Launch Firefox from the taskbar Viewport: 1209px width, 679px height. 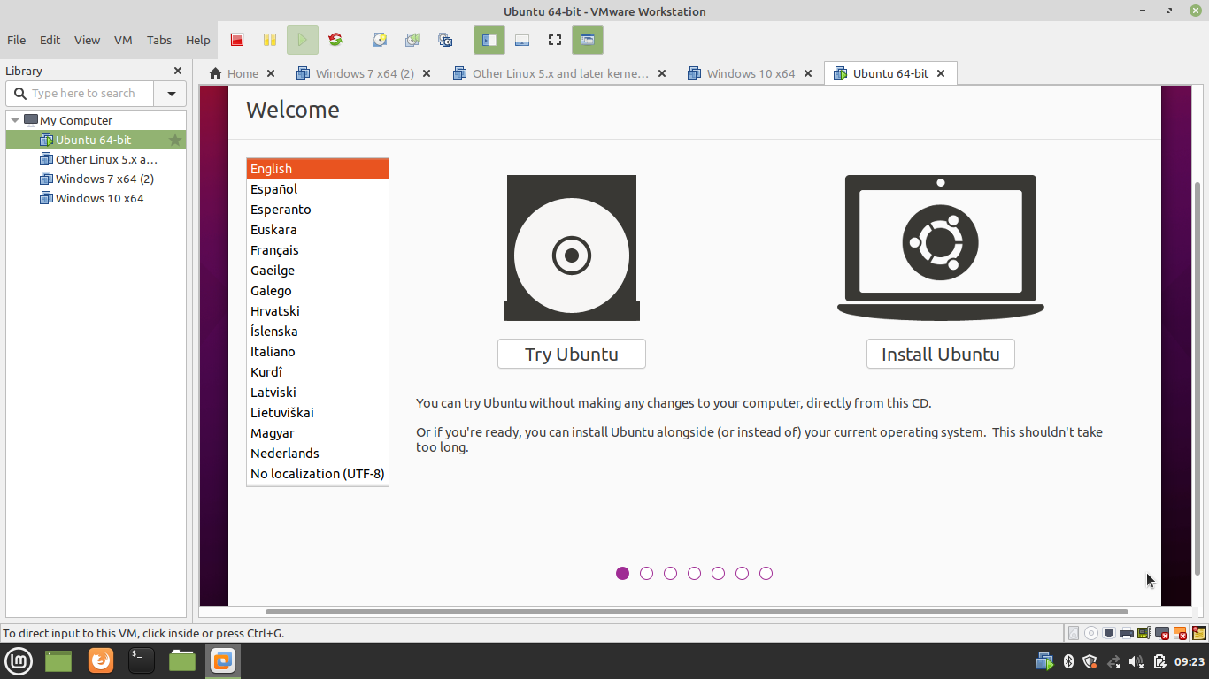[101, 660]
